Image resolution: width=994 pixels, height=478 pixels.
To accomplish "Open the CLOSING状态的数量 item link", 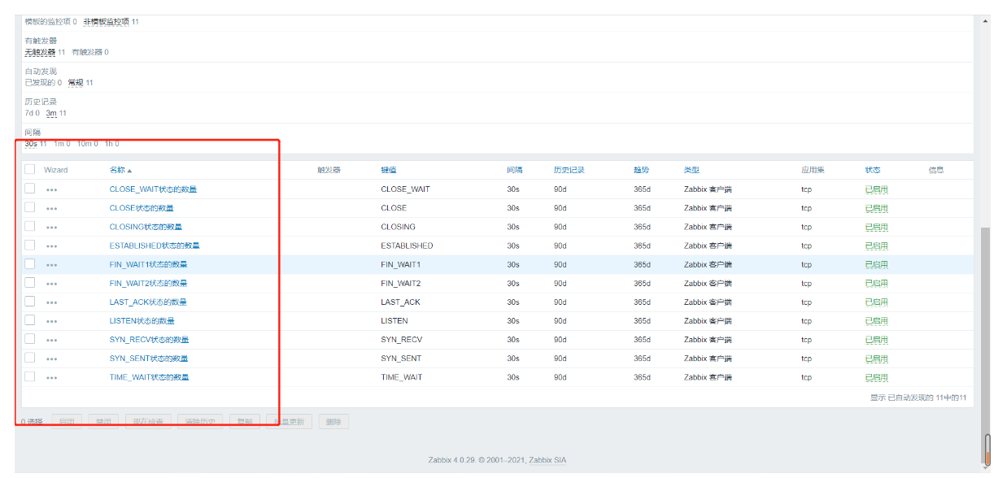I will tap(146, 227).
